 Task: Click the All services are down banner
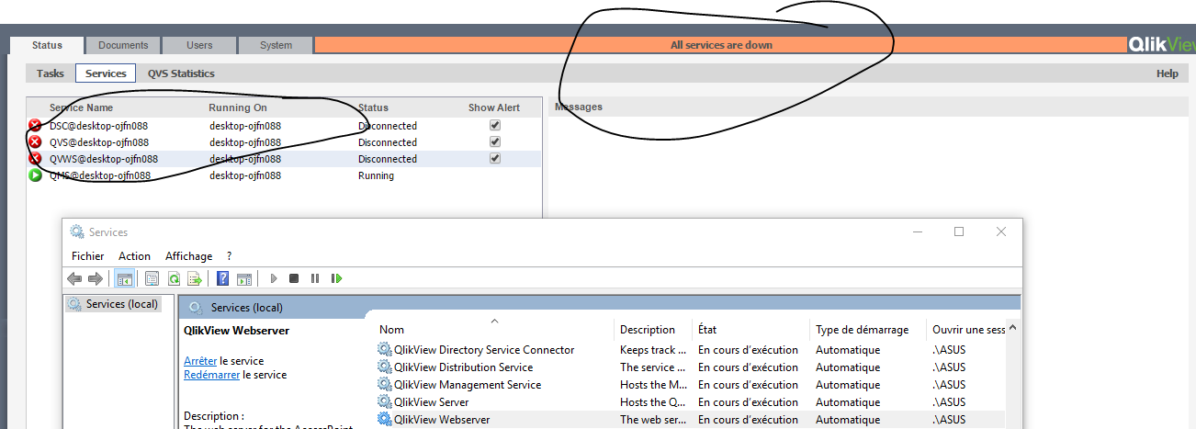[x=721, y=45]
